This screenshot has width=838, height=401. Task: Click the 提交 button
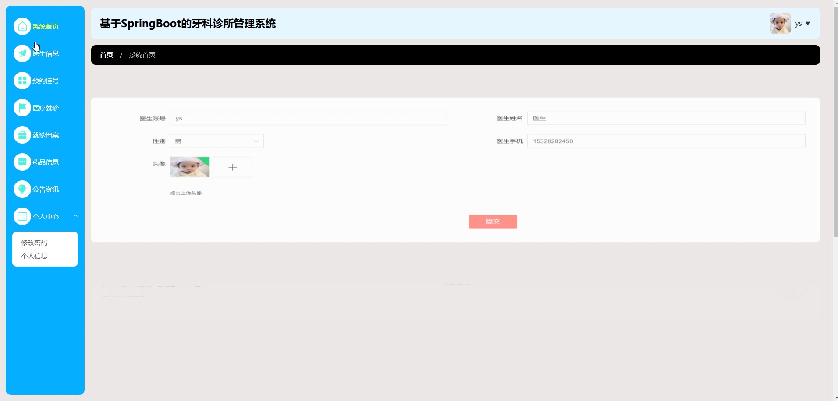(493, 222)
